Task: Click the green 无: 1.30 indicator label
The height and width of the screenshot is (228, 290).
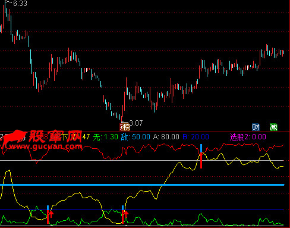Action: [x=106, y=137]
